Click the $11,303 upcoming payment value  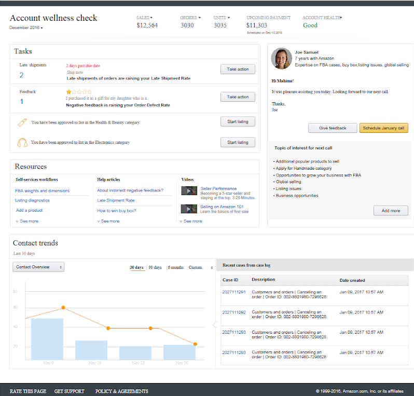pyautogui.click(x=257, y=25)
